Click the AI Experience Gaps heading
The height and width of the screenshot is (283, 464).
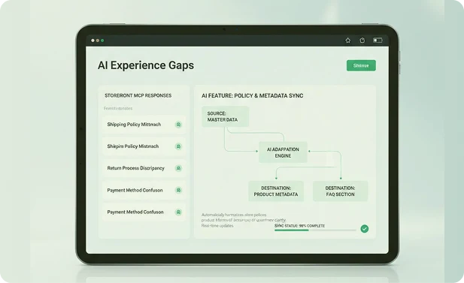pyautogui.click(x=146, y=65)
